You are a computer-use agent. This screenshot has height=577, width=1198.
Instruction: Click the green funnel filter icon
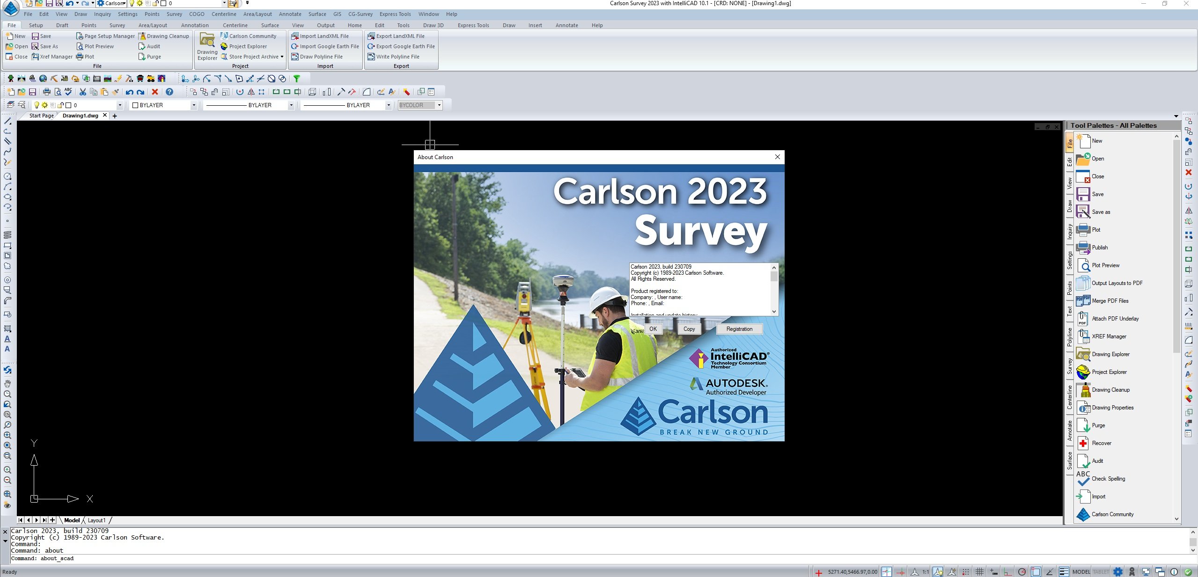(296, 79)
